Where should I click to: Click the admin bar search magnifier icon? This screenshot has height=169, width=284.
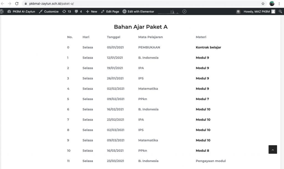coord(280,11)
